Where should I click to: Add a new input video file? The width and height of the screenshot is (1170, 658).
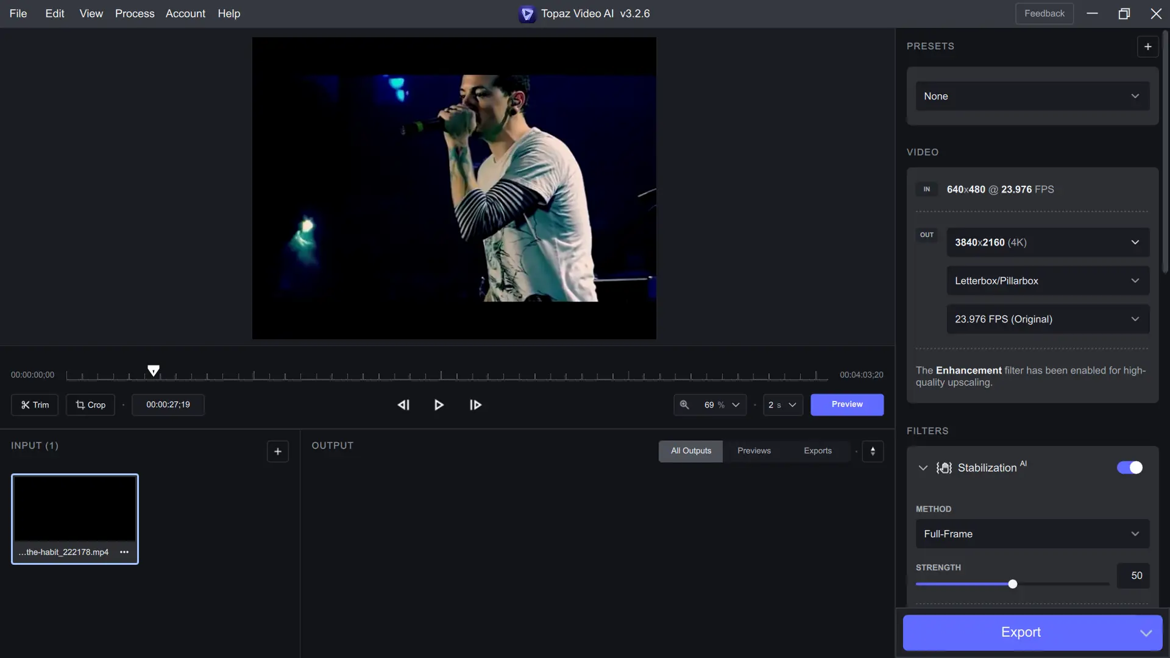(277, 451)
